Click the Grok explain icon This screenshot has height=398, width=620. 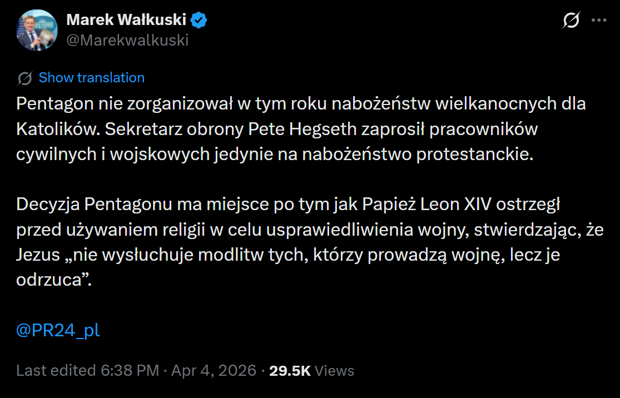click(572, 21)
